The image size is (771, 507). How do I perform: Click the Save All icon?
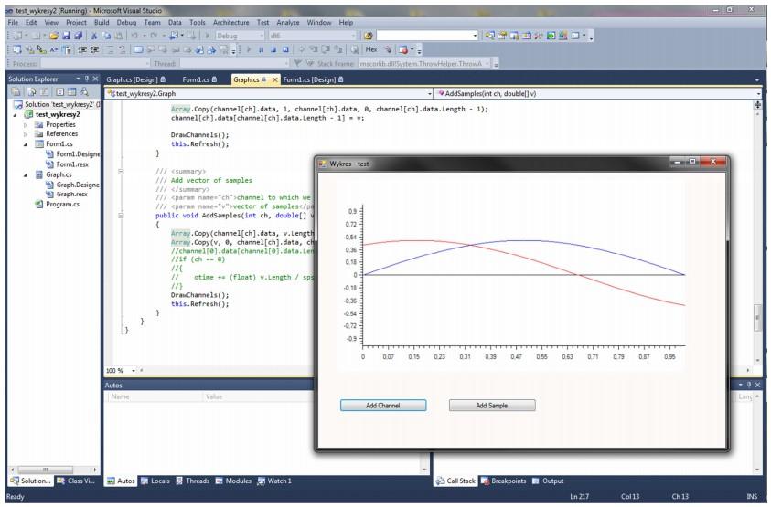[x=78, y=36]
